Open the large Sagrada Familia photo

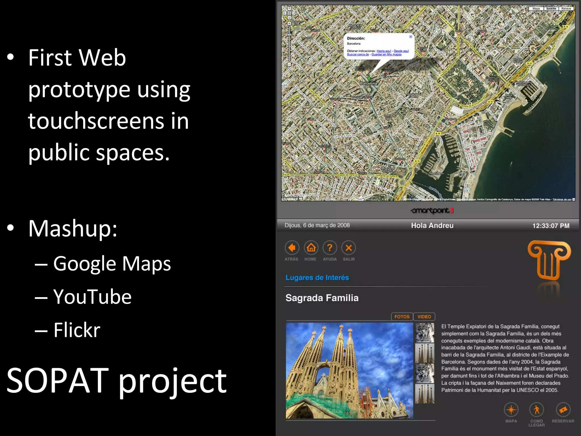[350, 370]
